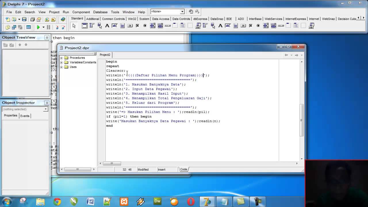Pick the Memo component in palette
The height and width of the screenshot is (207, 368).
[x=122, y=26]
